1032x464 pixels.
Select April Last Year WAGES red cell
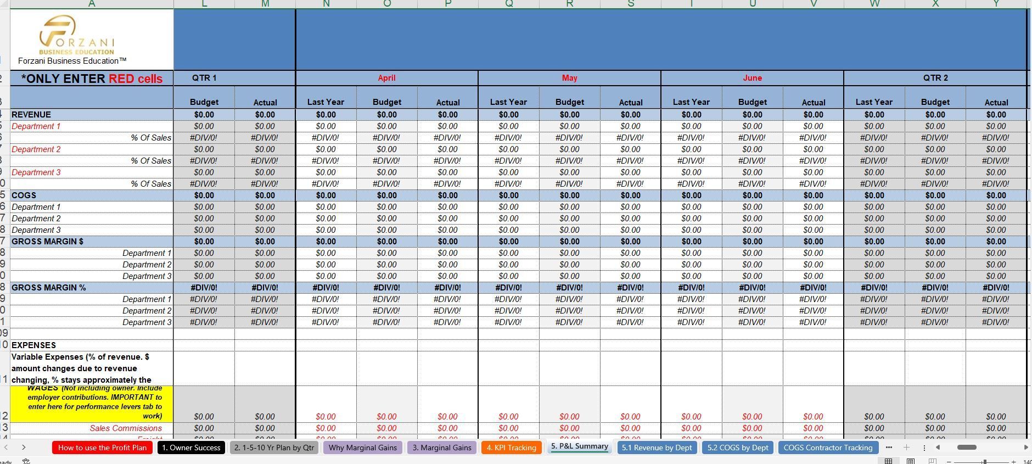point(326,404)
